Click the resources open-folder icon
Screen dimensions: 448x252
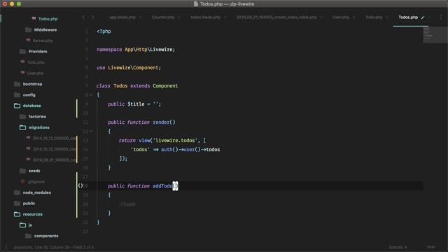[x=17, y=214]
